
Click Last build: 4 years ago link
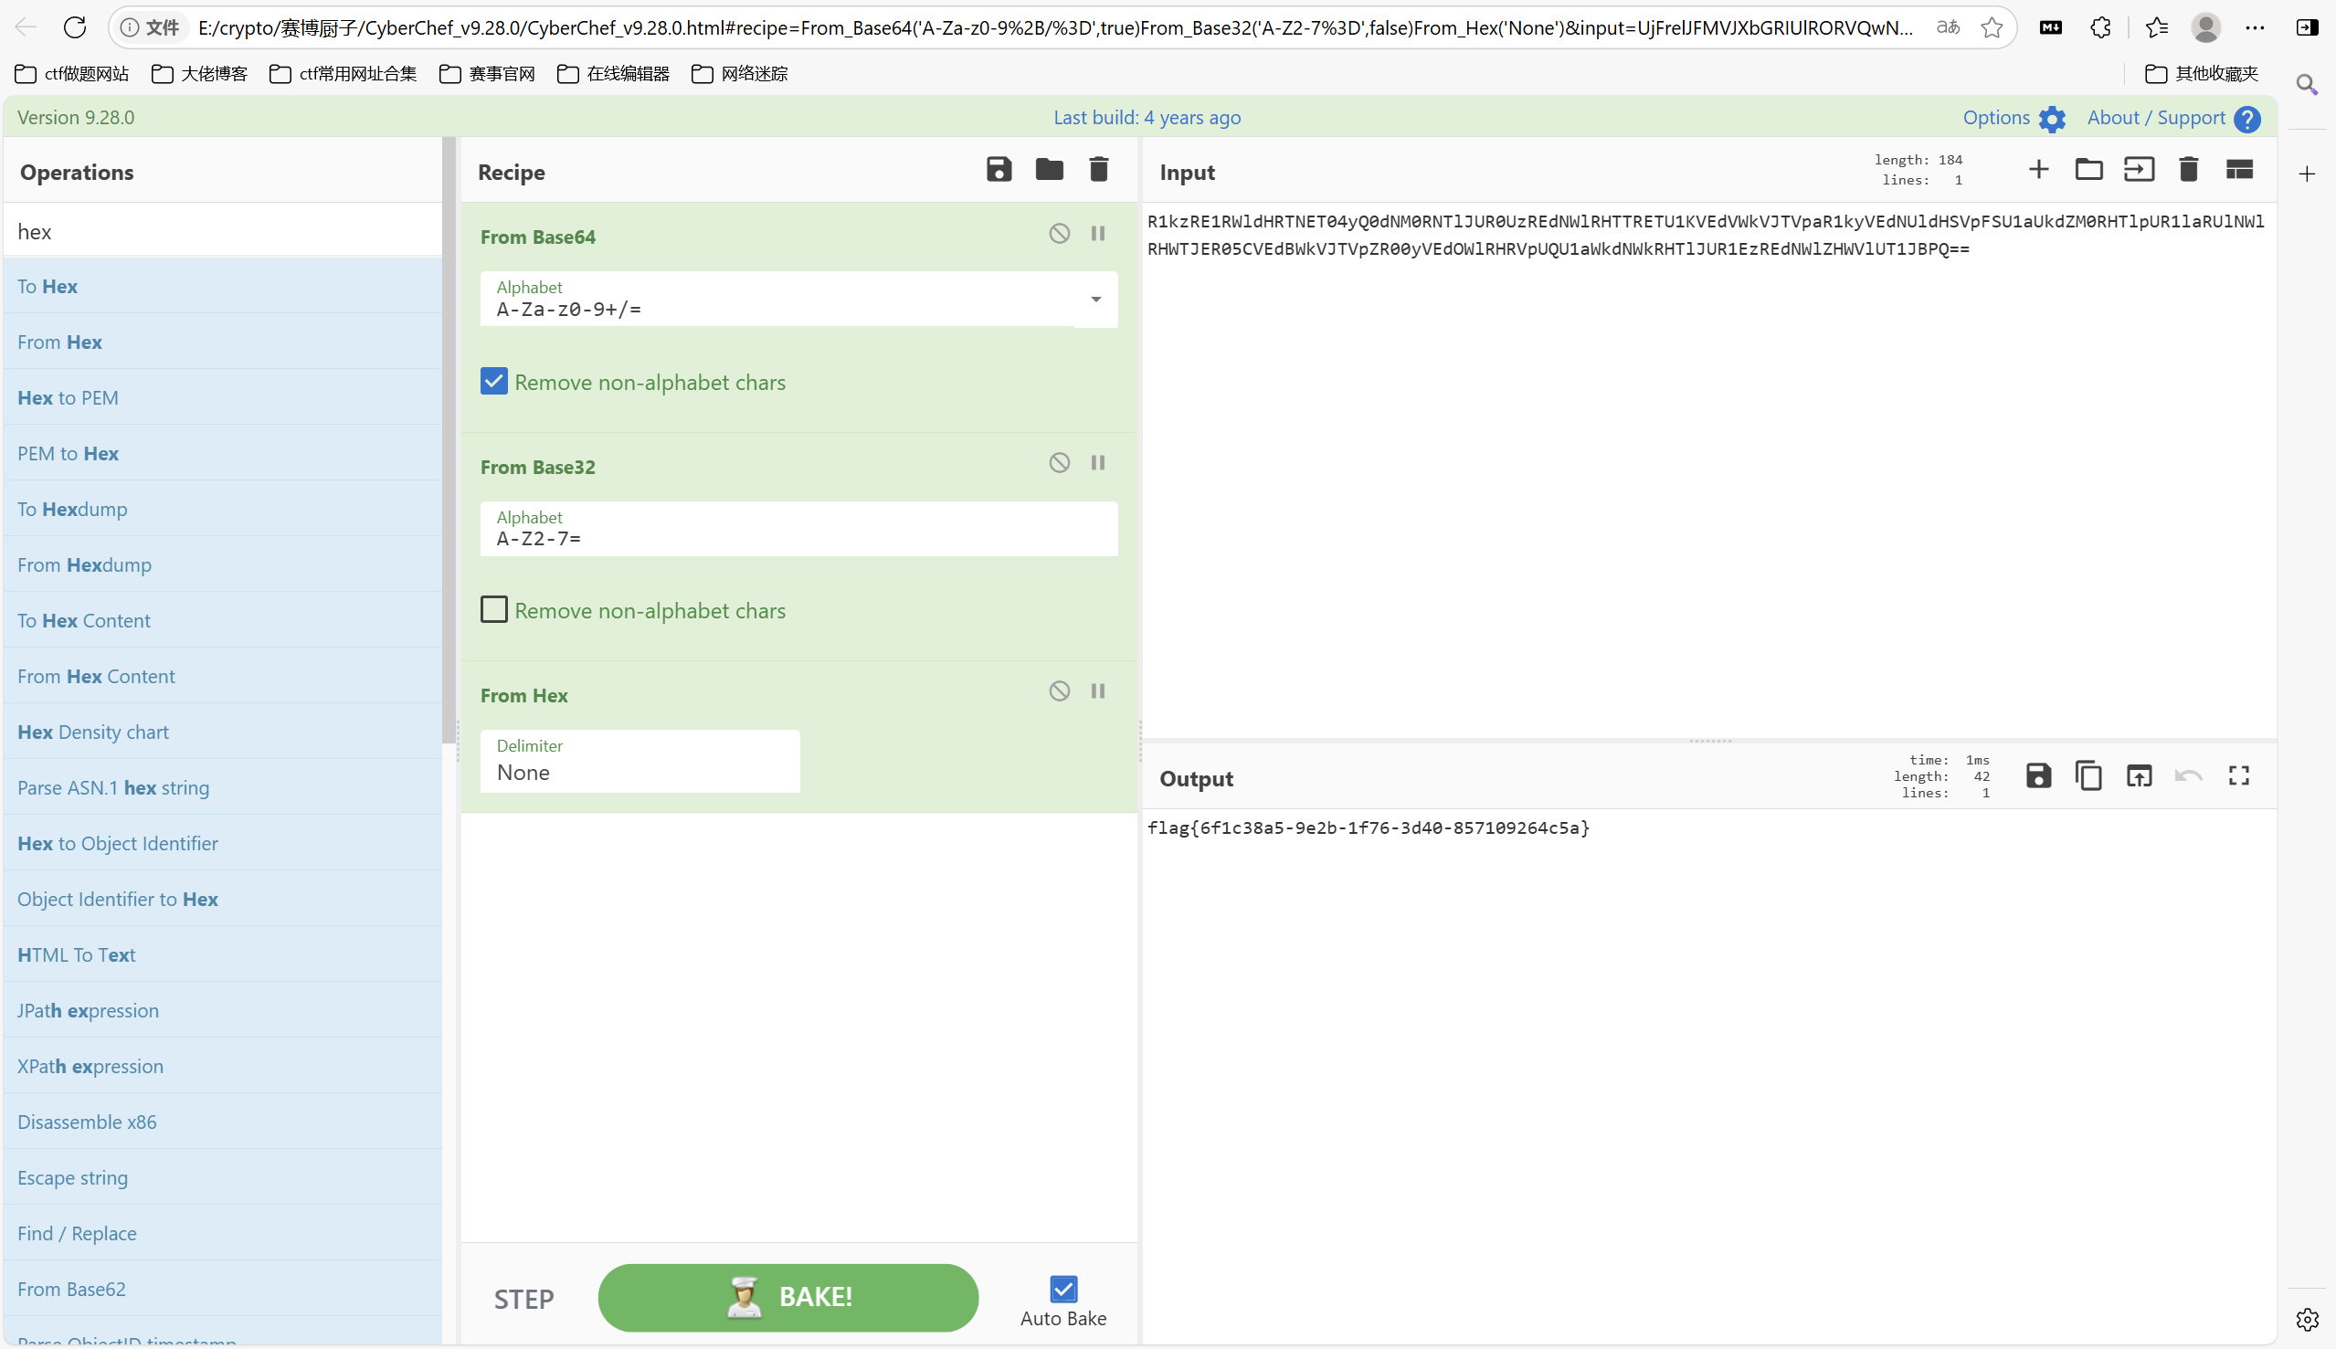click(x=1147, y=118)
